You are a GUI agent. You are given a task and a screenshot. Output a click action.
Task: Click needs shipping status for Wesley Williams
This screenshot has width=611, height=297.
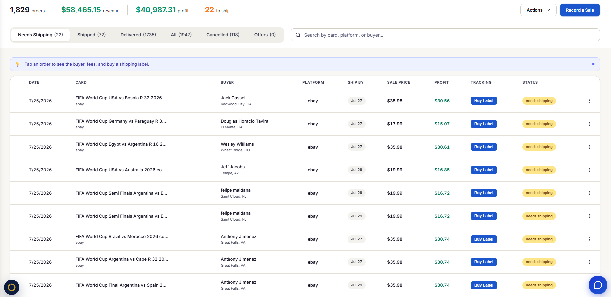[539, 147]
